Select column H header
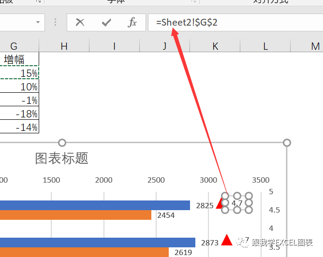 point(64,46)
